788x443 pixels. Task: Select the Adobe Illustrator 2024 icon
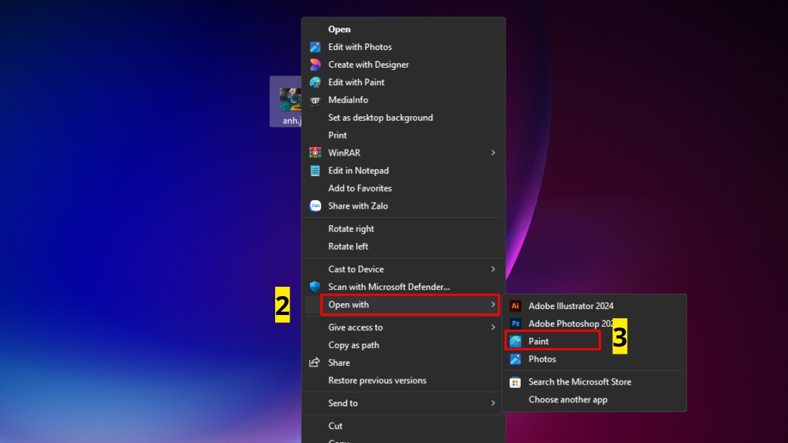click(x=515, y=305)
